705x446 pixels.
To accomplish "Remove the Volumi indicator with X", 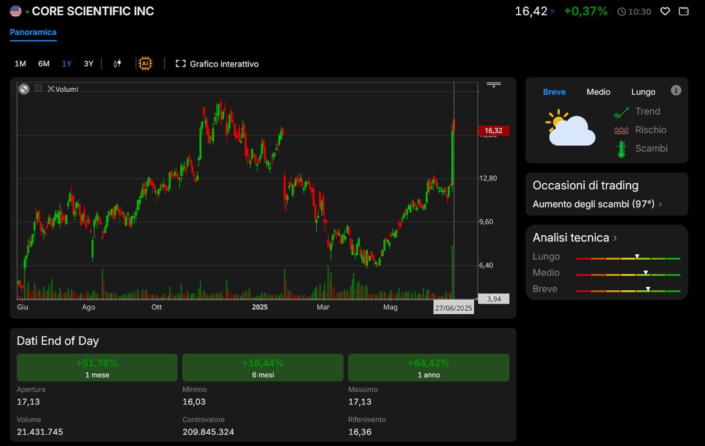I will tap(51, 89).
